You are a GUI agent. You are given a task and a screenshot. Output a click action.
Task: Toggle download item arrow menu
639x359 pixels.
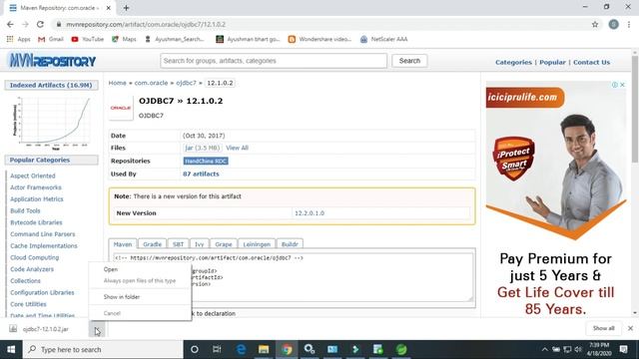click(x=97, y=329)
